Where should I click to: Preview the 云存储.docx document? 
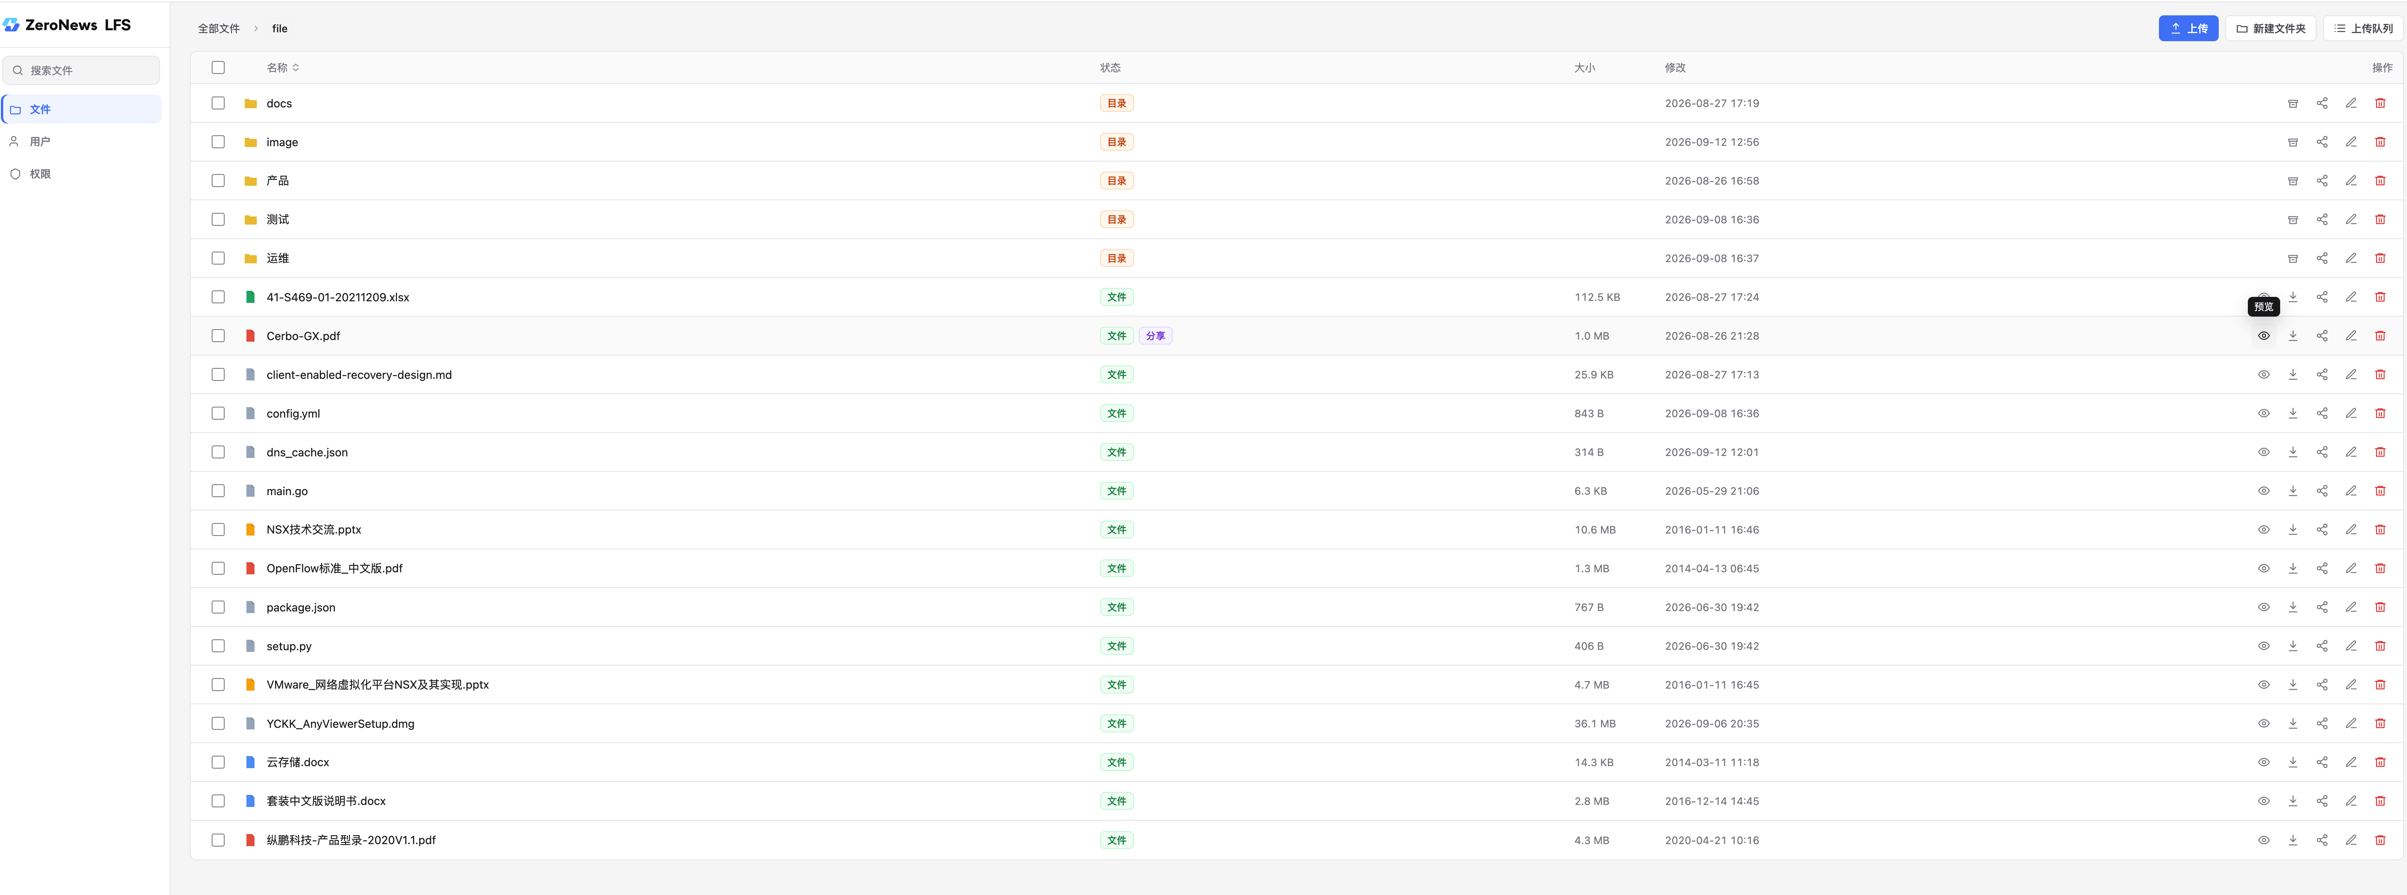[x=2263, y=763]
